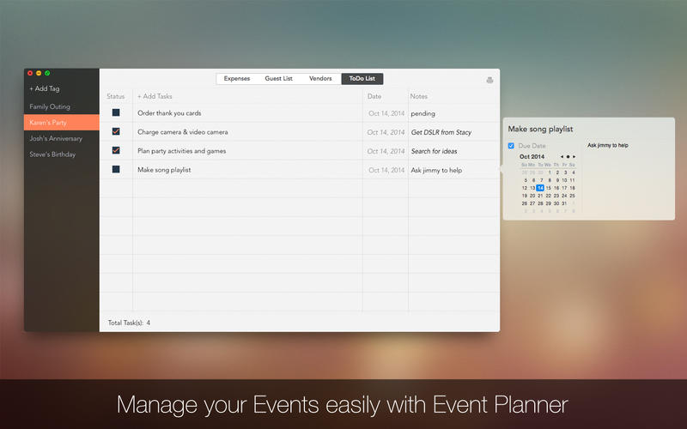Screen dimensions: 687x429
Task: Click date of Plan party activities row
Action: pyautogui.click(x=386, y=151)
